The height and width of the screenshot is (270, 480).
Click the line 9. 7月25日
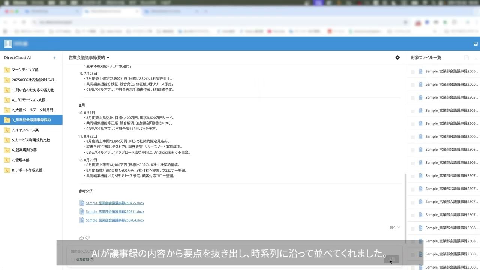(x=88, y=73)
